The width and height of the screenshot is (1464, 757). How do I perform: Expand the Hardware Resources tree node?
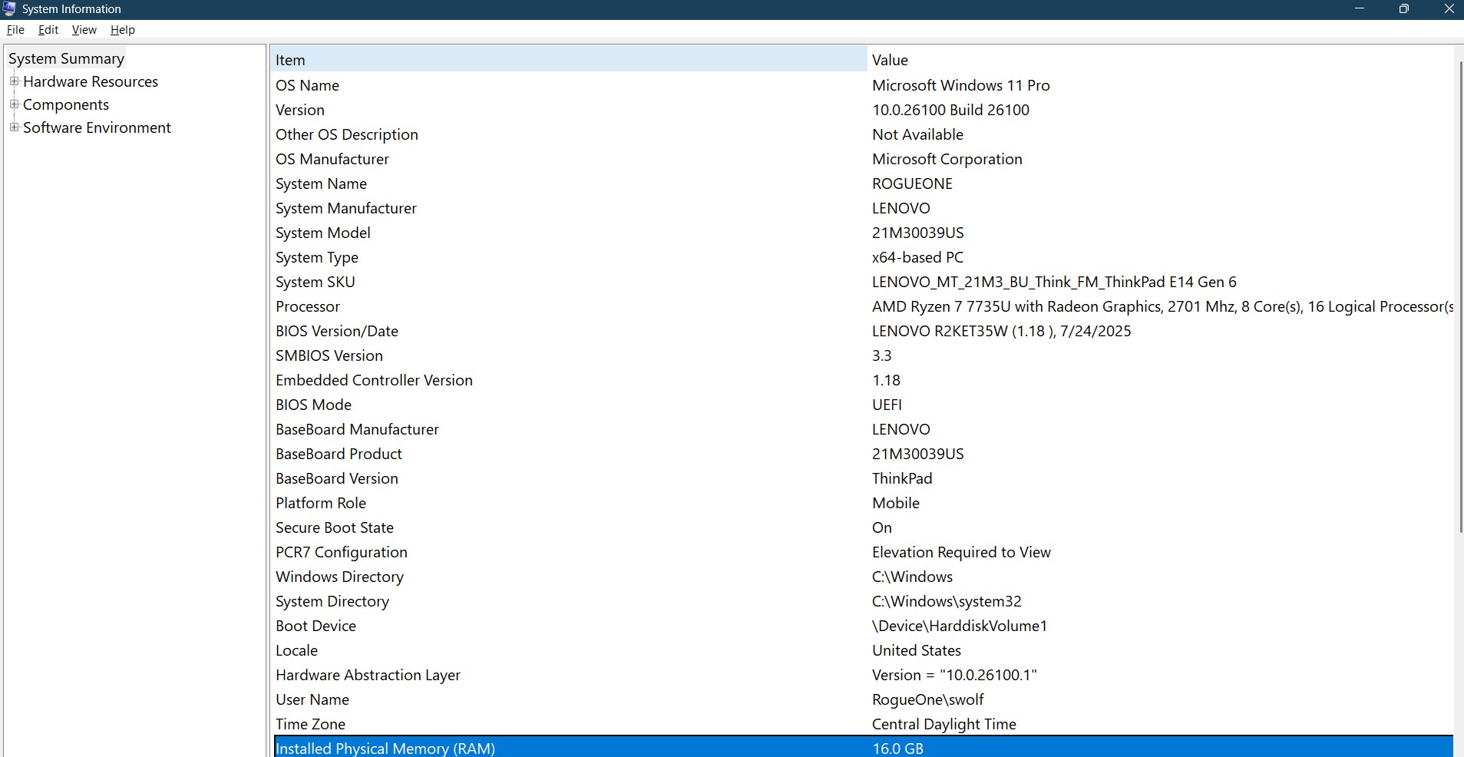(14, 81)
